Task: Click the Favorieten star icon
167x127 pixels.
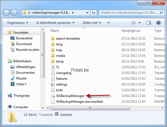Action: click(x=10, y=32)
